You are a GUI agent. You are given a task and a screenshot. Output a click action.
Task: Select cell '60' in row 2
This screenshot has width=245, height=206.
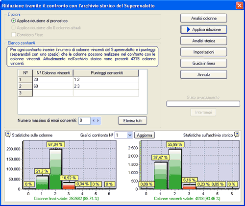53,86
